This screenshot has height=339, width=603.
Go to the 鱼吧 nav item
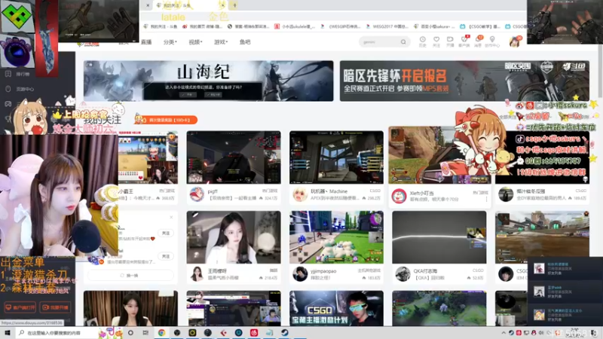click(245, 42)
